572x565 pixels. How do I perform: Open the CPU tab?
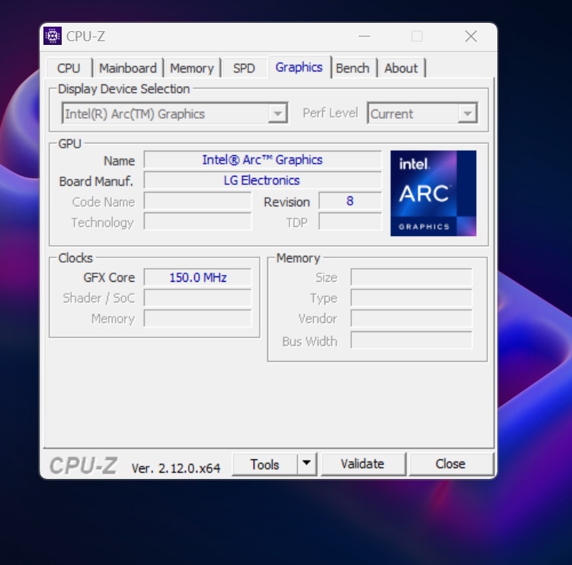(x=69, y=69)
